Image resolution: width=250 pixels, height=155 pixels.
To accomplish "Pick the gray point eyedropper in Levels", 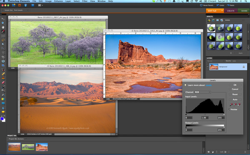I will pos(235,105).
